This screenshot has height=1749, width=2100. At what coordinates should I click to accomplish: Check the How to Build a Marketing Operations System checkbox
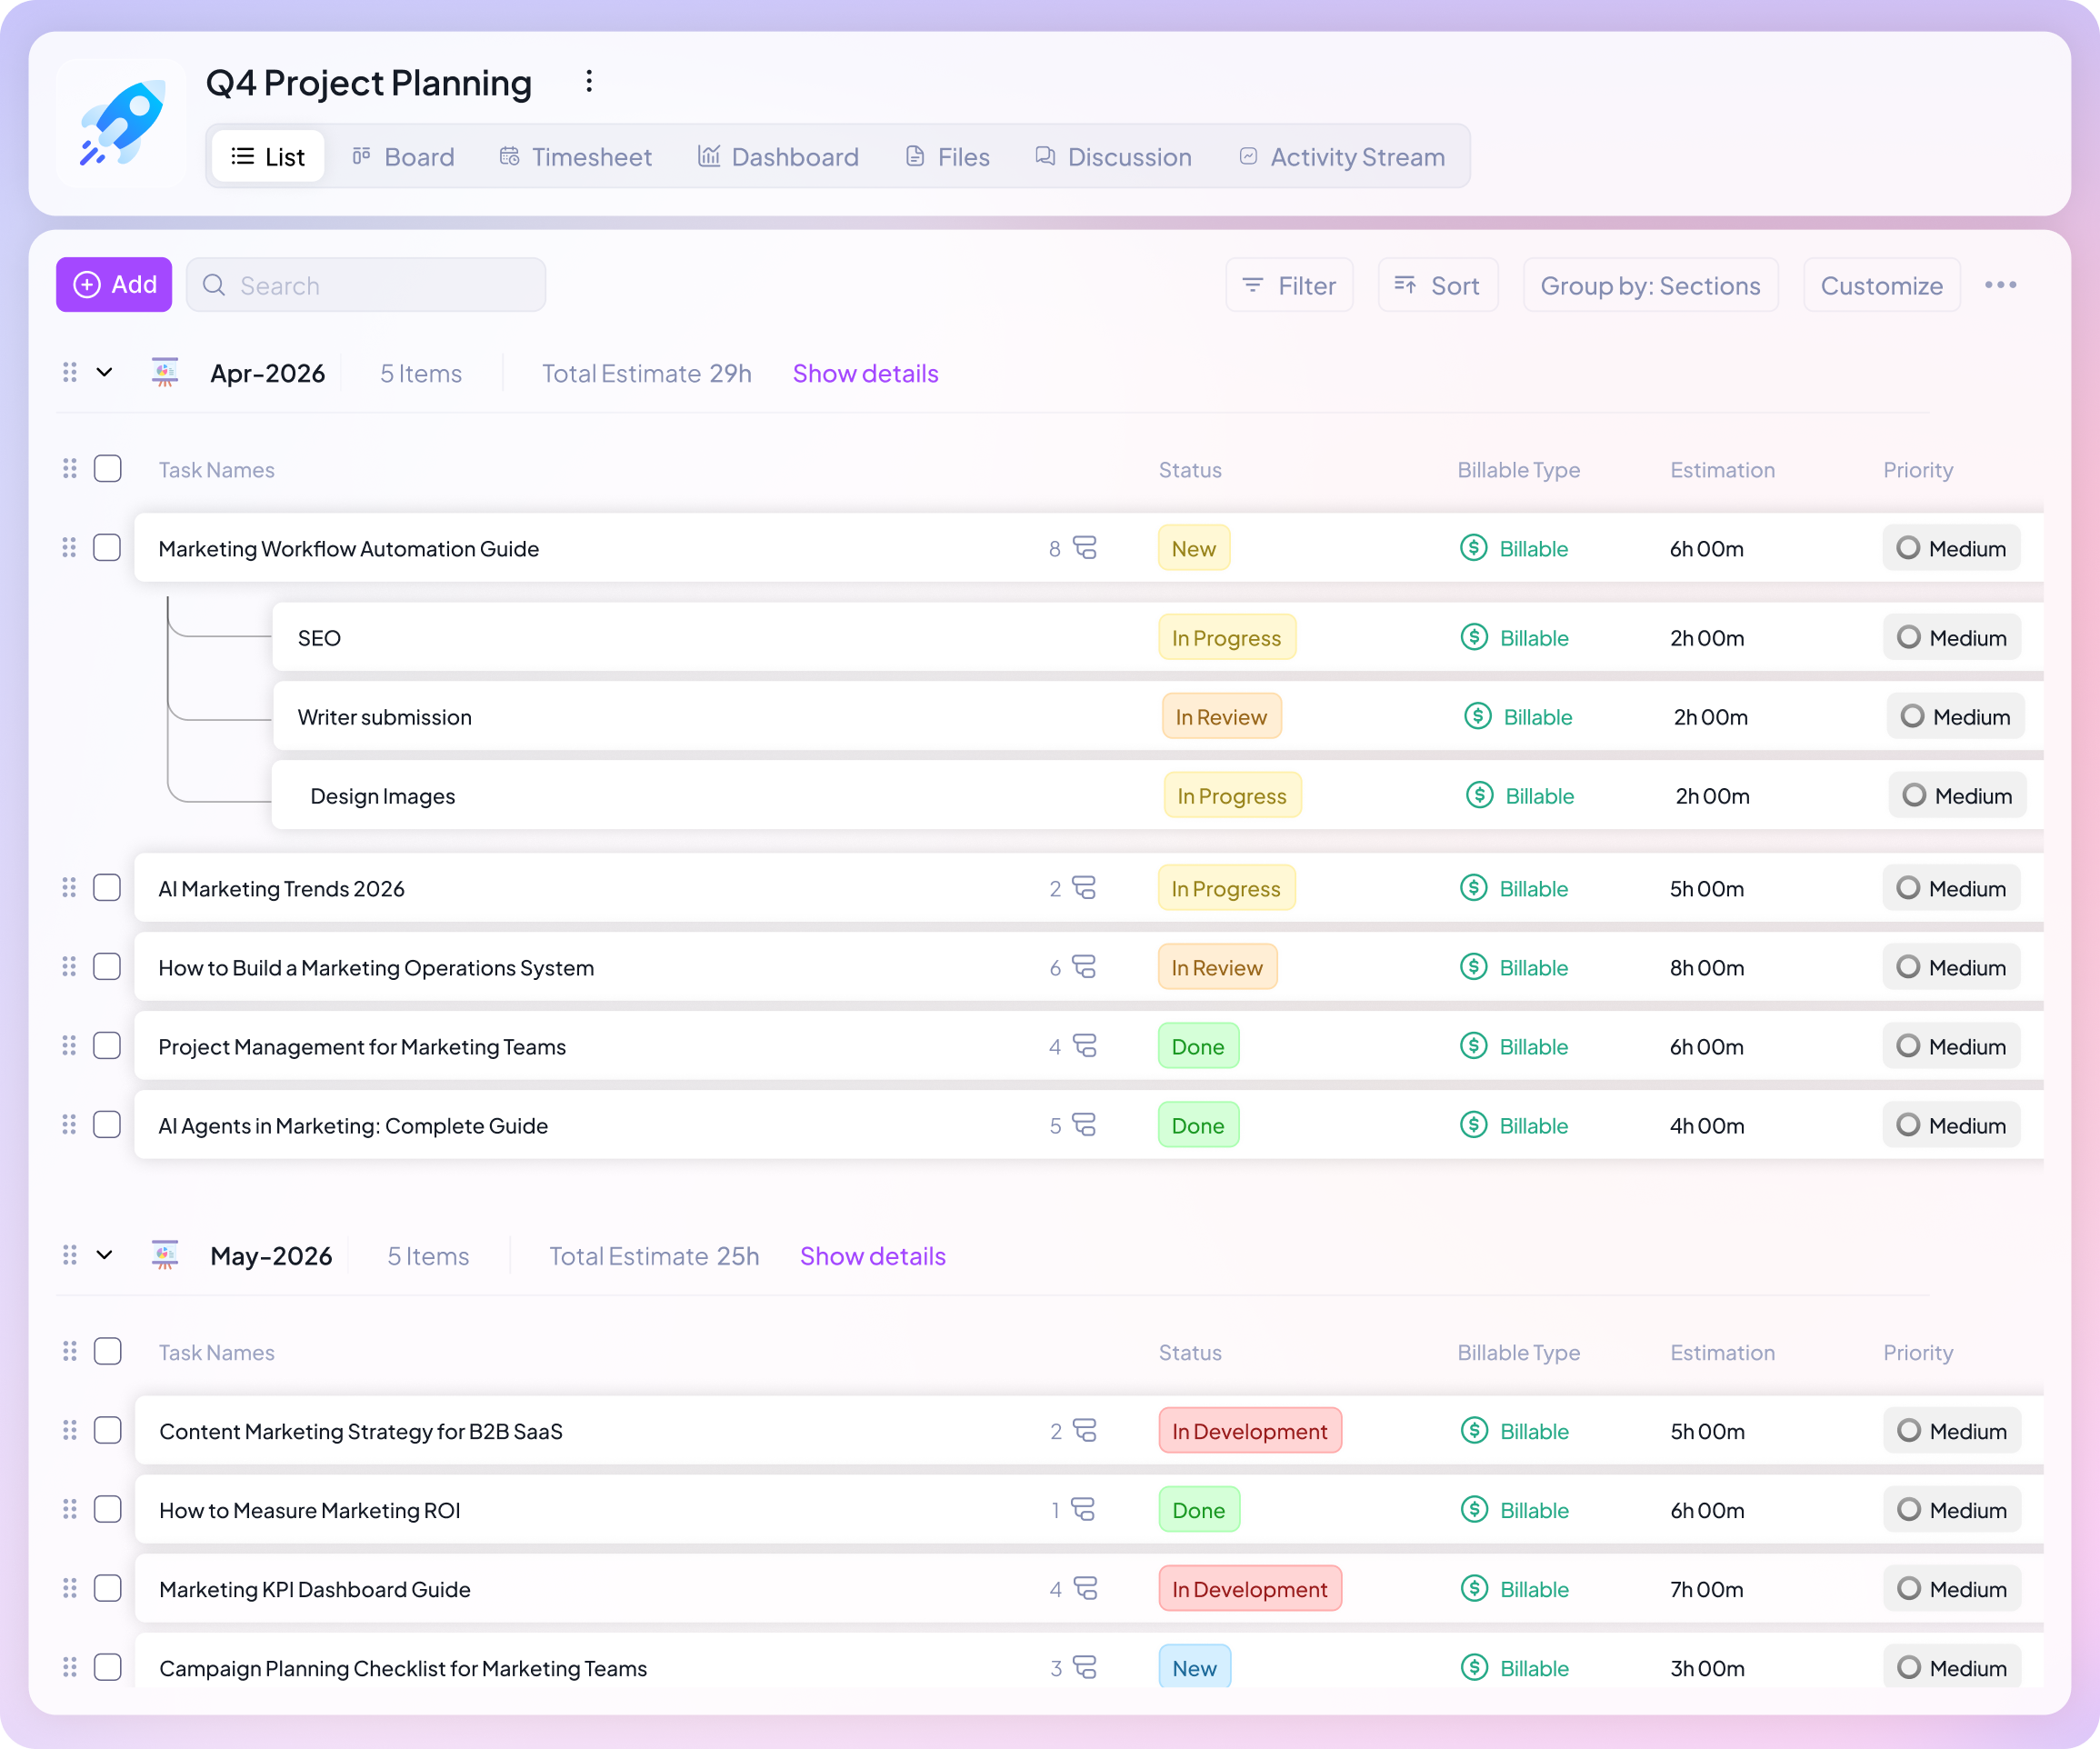pyautogui.click(x=107, y=967)
